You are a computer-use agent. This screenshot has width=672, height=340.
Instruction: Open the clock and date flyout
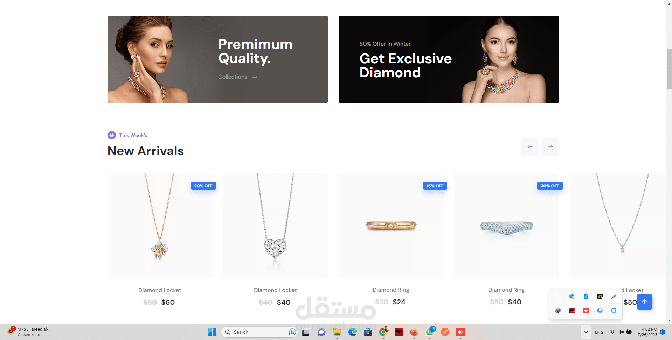coord(648,332)
